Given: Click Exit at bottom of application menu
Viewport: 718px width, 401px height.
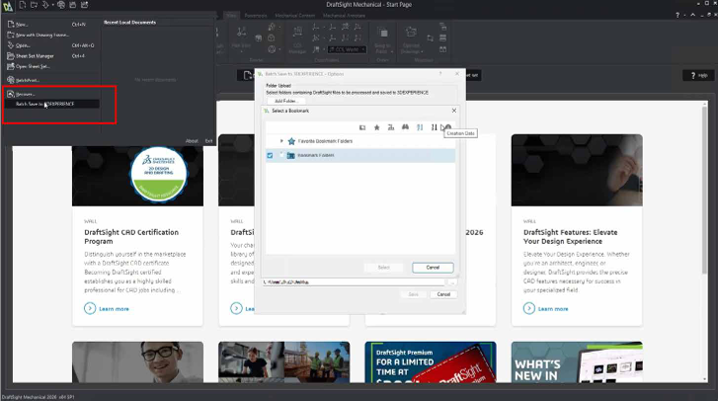Looking at the screenshot, I should (x=208, y=141).
